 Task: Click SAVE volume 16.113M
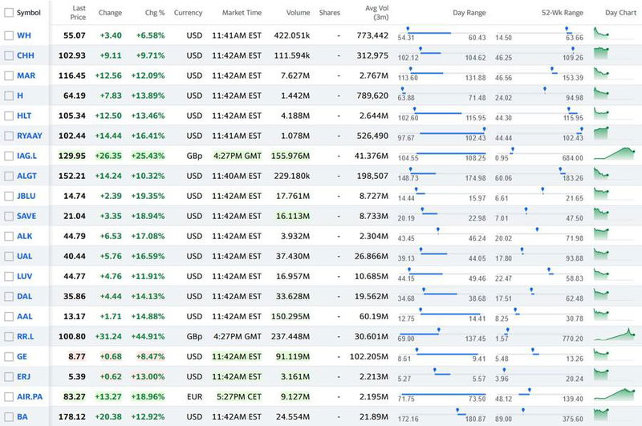click(x=293, y=216)
